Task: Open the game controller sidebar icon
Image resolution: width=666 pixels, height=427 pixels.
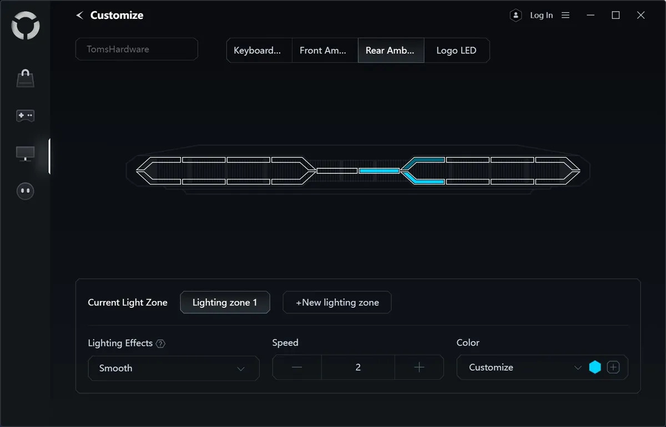Action: (x=26, y=116)
